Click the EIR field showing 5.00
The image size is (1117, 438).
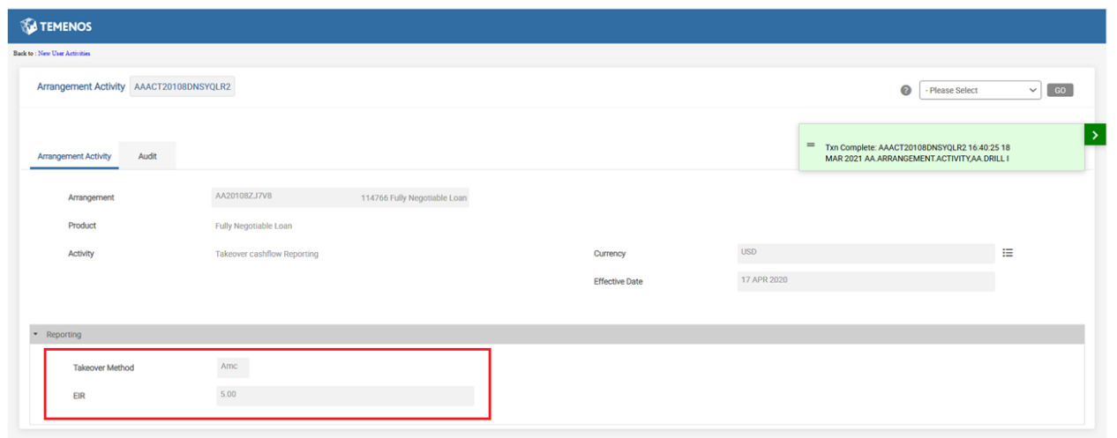tap(344, 395)
